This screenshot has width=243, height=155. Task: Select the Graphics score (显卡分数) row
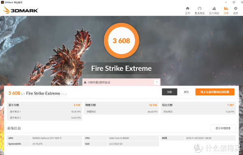point(45,105)
